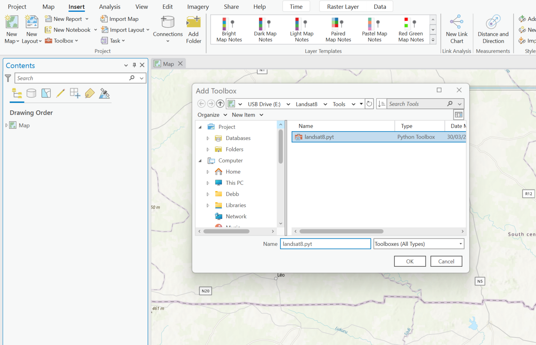Image resolution: width=536 pixels, height=345 pixels.
Task: Toggle auto-hide pin on Contents pane
Action: [x=134, y=65]
